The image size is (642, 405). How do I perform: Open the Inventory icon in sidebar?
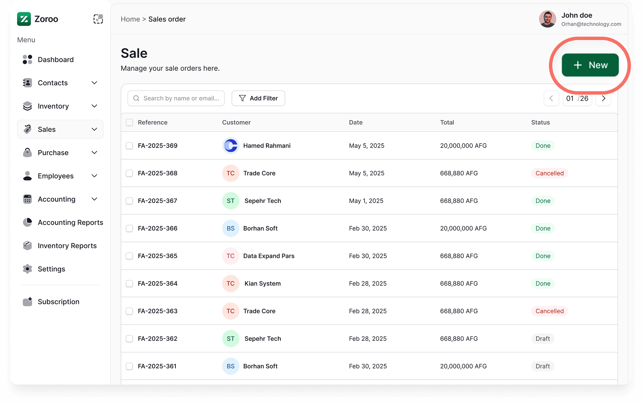coord(27,106)
